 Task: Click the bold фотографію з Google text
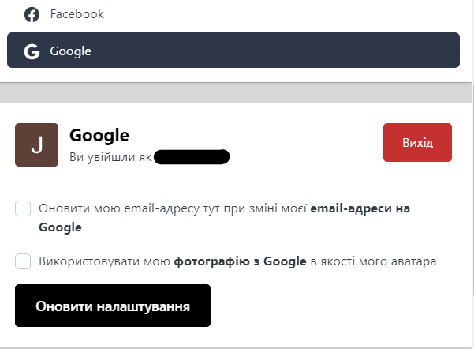(240, 261)
